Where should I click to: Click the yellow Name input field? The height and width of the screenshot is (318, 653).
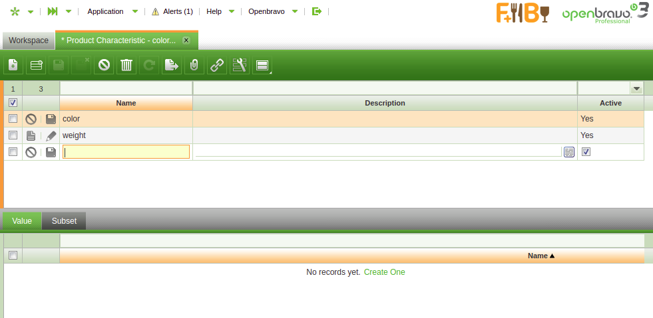click(126, 152)
